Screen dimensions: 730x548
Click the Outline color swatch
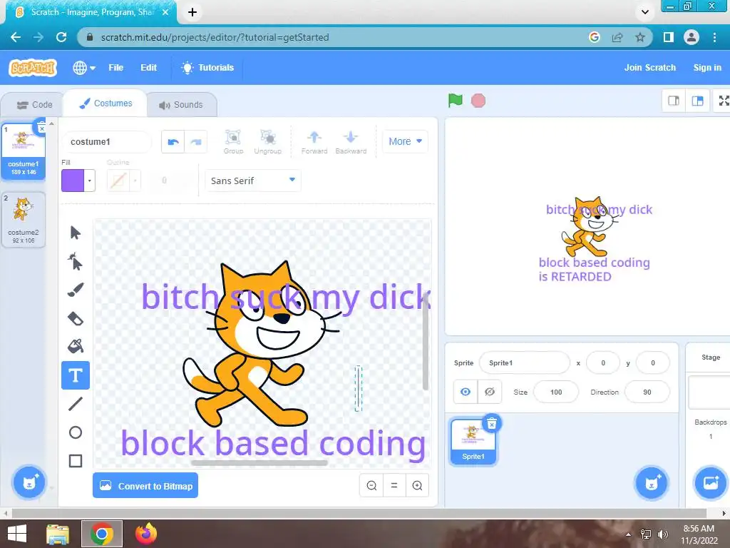point(118,181)
